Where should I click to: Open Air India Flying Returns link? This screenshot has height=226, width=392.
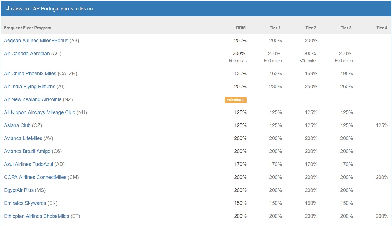point(30,87)
